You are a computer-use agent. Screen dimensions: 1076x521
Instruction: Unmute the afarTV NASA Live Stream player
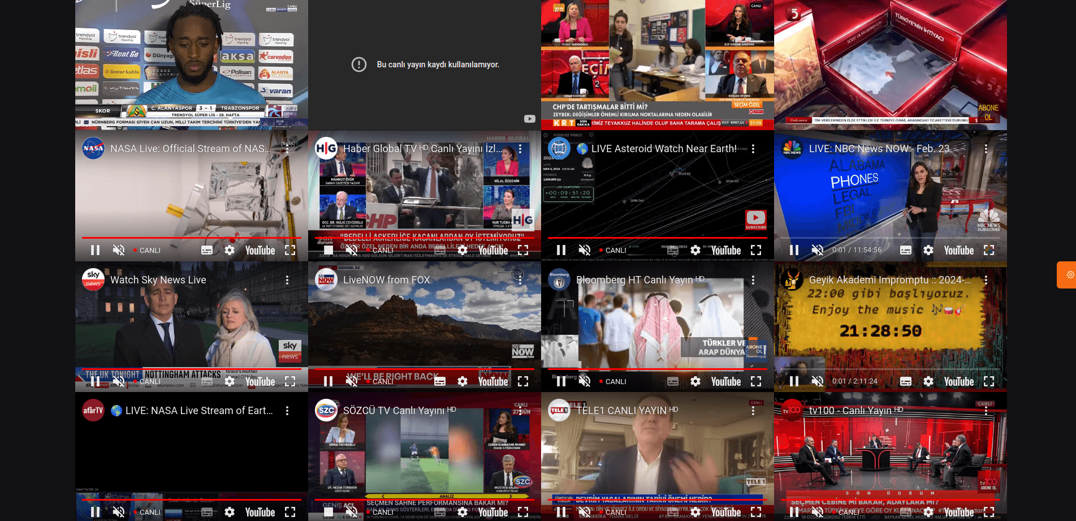[119, 512]
